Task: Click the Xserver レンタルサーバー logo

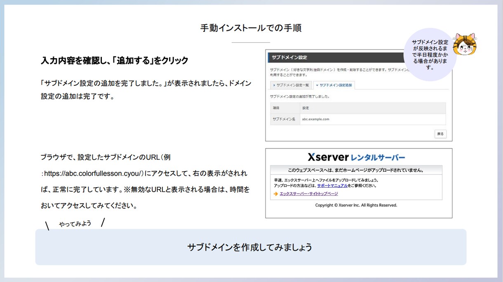Action: click(356, 157)
